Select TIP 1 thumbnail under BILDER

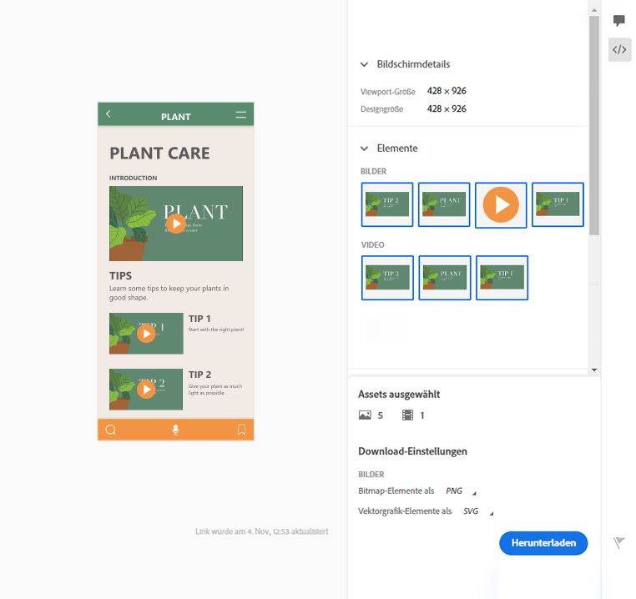[x=558, y=204]
